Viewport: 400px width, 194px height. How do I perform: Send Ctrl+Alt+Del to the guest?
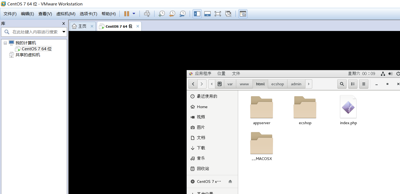click(147, 14)
